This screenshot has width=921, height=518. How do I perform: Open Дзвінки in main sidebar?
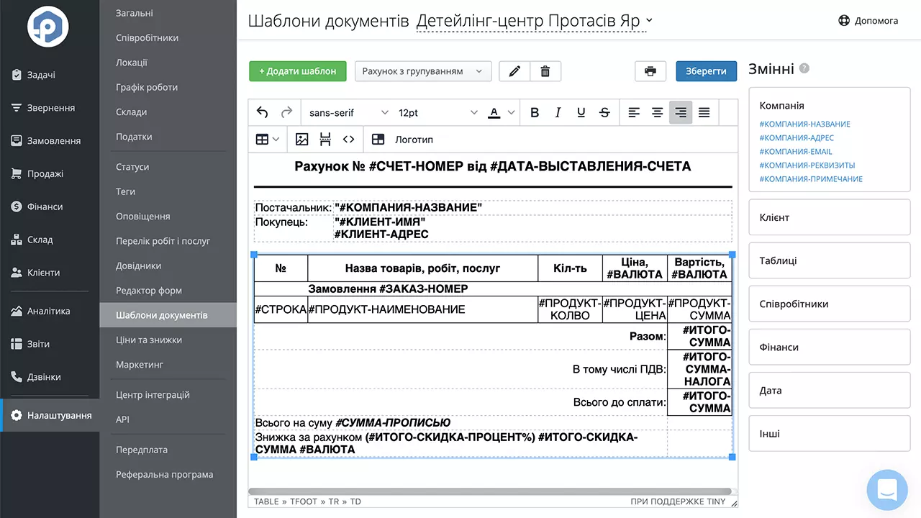pyautogui.click(x=50, y=377)
